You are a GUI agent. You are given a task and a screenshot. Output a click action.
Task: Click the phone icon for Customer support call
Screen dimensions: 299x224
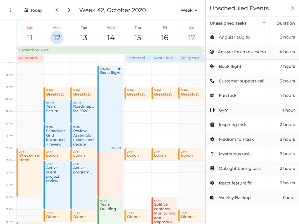[x=212, y=81]
